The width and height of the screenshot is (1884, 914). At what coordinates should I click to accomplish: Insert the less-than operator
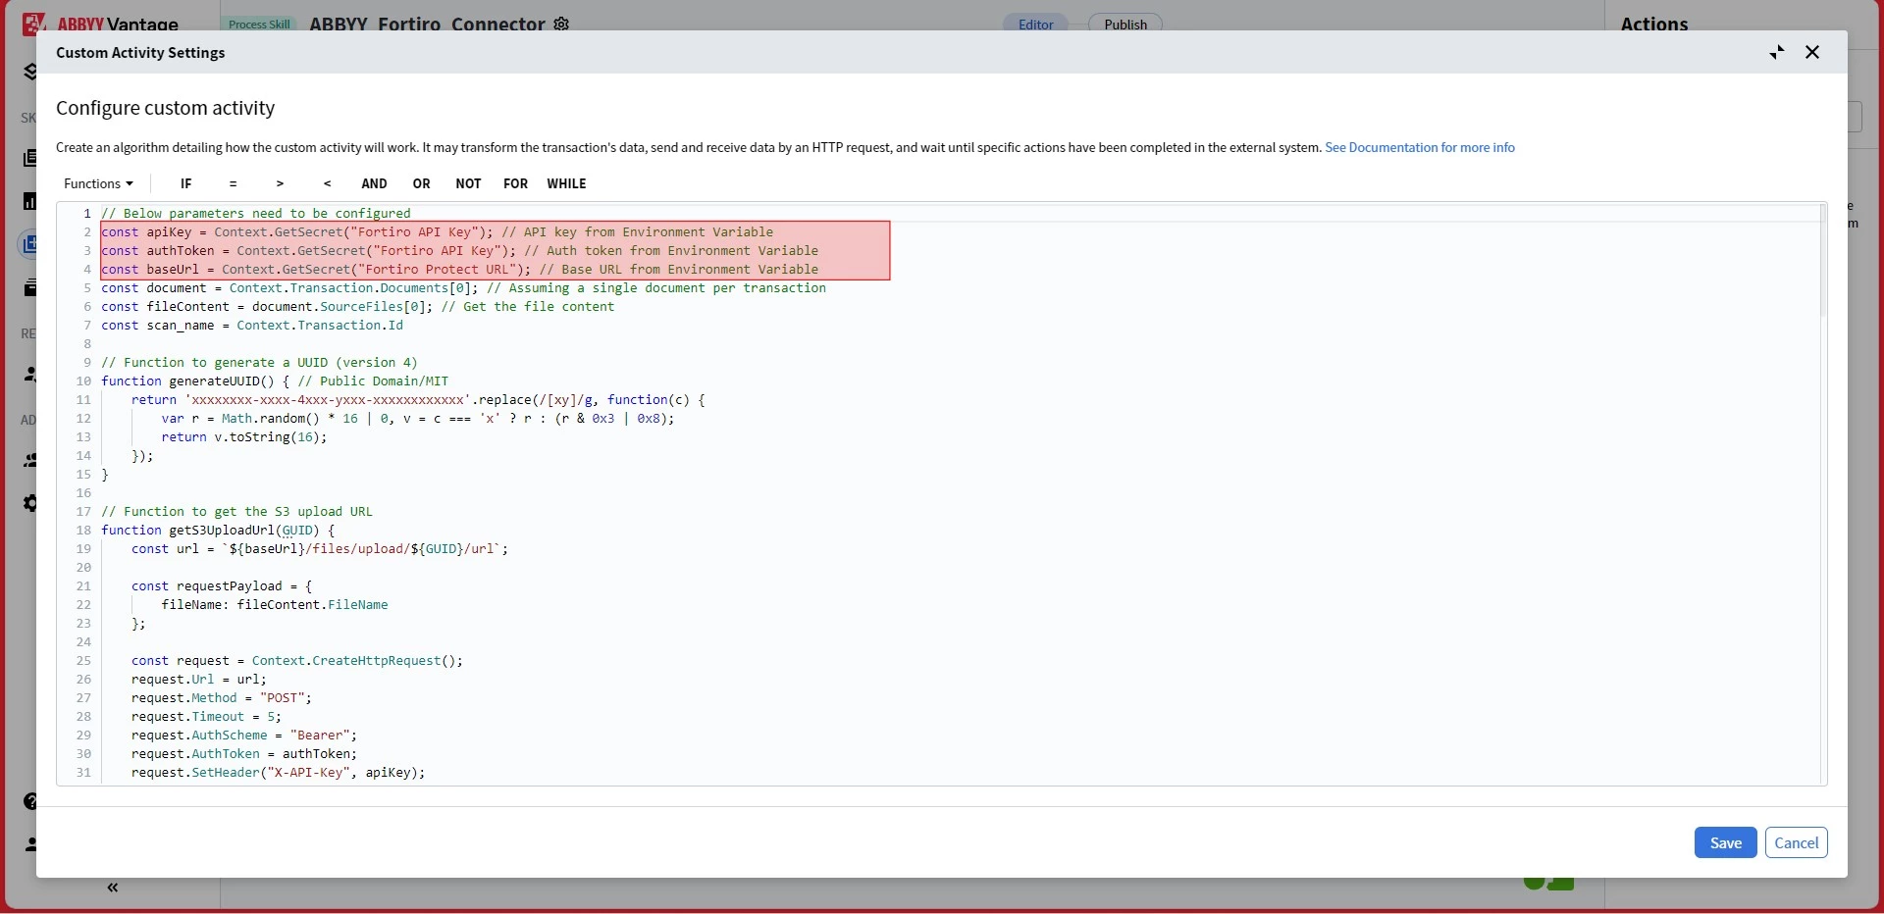tap(327, 183)
